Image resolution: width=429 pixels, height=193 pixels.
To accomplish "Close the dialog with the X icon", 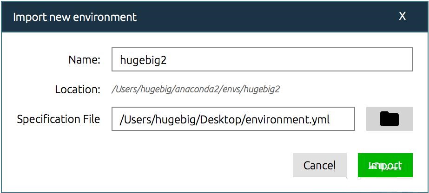I will pyautogui.click(x=403, y=16).
